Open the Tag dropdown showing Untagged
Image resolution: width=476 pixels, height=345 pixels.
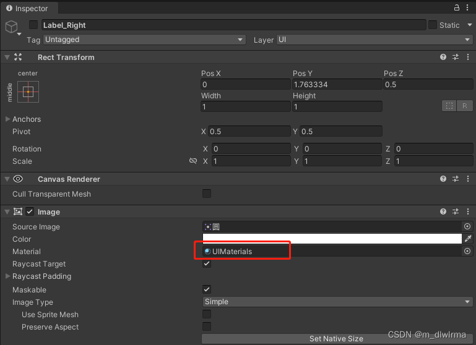[x=144, y=40]
